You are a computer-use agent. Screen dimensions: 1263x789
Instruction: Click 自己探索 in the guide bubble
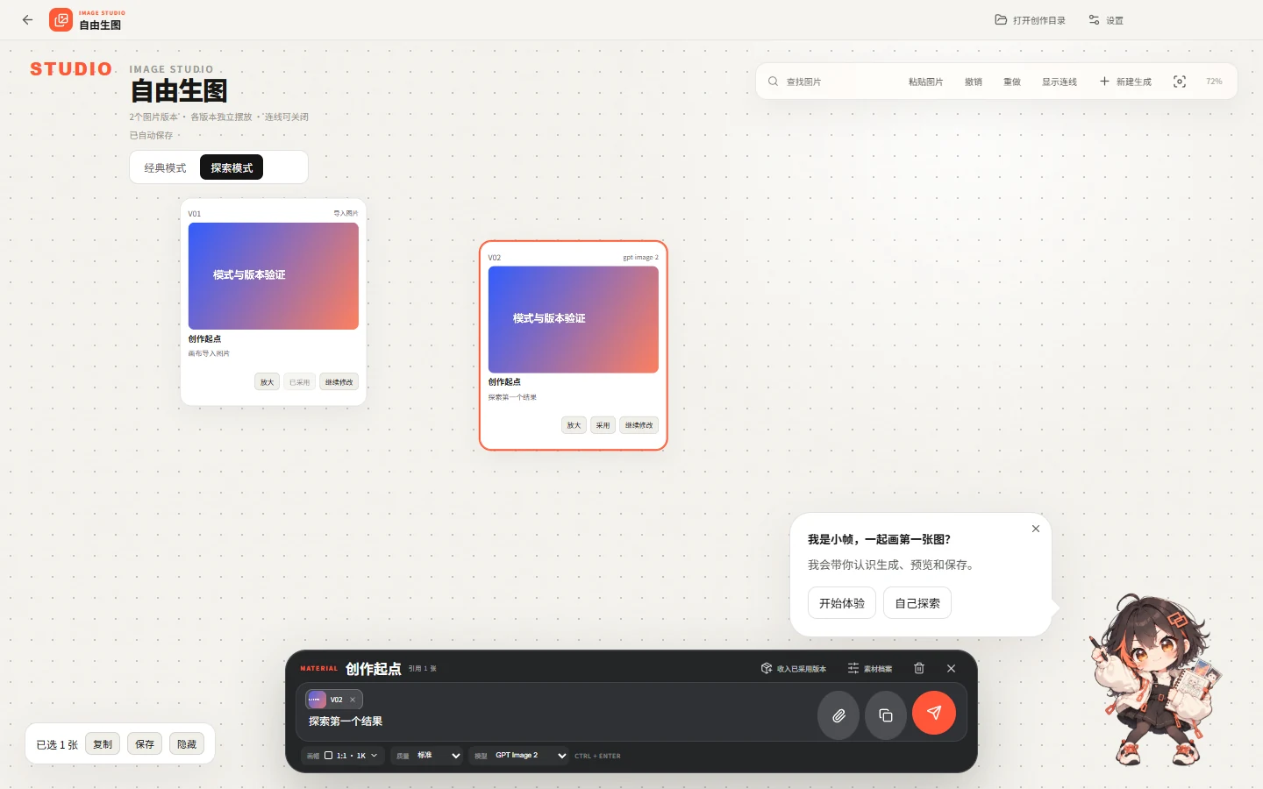pyautogui.click(x=917, y=603)
